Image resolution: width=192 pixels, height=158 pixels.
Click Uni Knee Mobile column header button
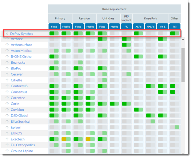pyautogui.click(x=114, y=26)
